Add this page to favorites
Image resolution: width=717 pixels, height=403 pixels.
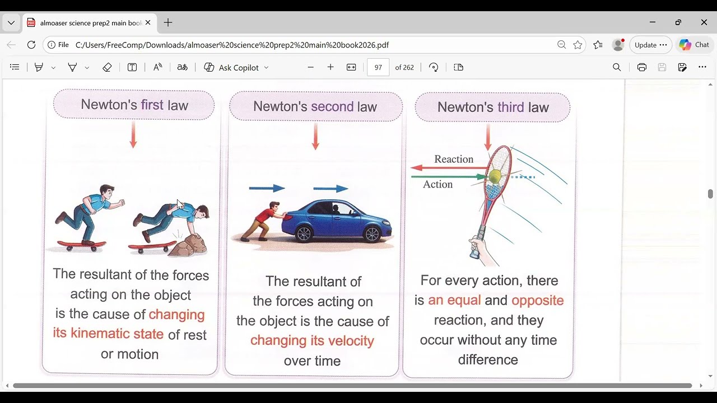pos(578,45)
